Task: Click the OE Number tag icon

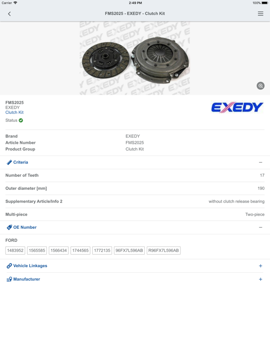Action: [x=9, y=227]
